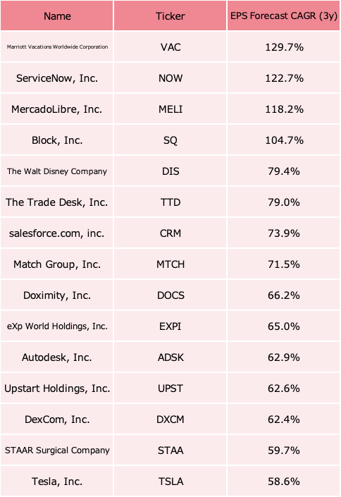Image resolution: width=341 pixels, height=497 pixels.
Task: Click the Name column header
Action: (x=57, y=16)
